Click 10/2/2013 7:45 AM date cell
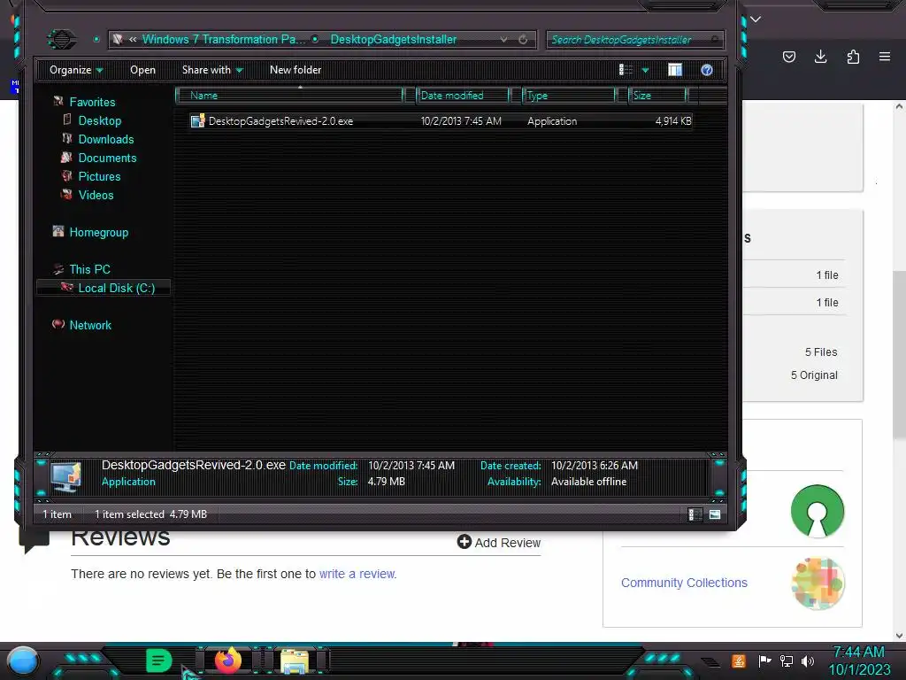The height and width of the screenshot is (680, 906). 461,121
